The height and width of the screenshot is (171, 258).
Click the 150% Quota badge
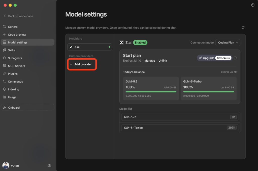(223, 58)
